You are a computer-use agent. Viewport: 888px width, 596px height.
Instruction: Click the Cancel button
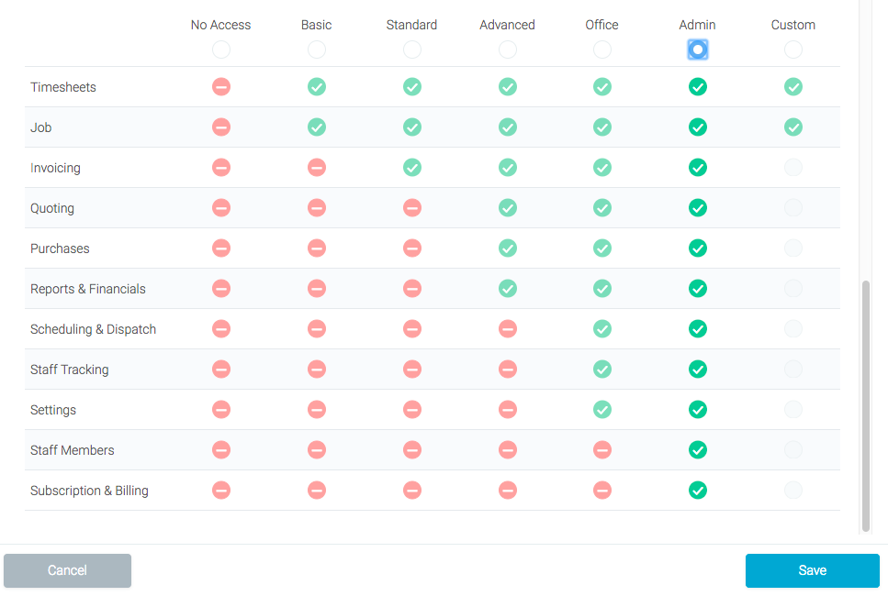point(67,570)
